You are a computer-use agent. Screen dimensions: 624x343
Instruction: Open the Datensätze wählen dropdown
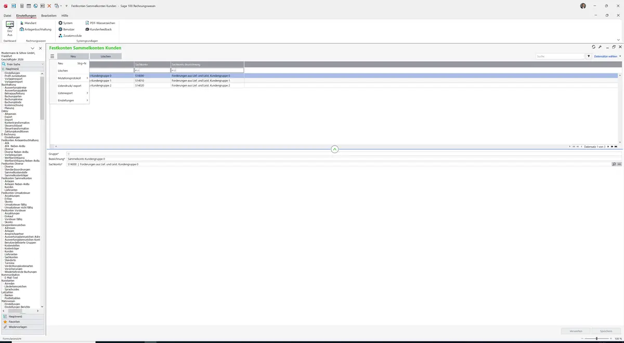(x=607, y=56)
